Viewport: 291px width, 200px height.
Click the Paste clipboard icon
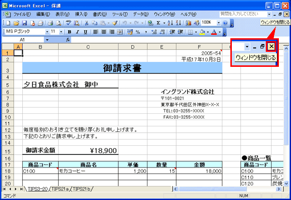tap(103, 23)
